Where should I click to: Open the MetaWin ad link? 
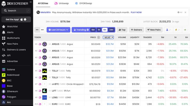(x=46, y=12)
